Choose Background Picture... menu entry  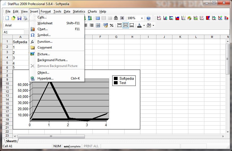(57, 60)
